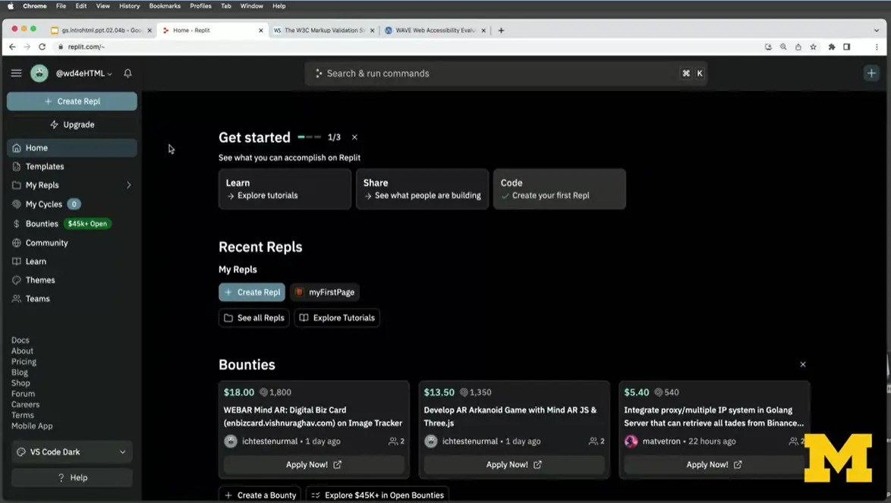
Task: Dismiss the Bounties section
Action: point(802,364)
